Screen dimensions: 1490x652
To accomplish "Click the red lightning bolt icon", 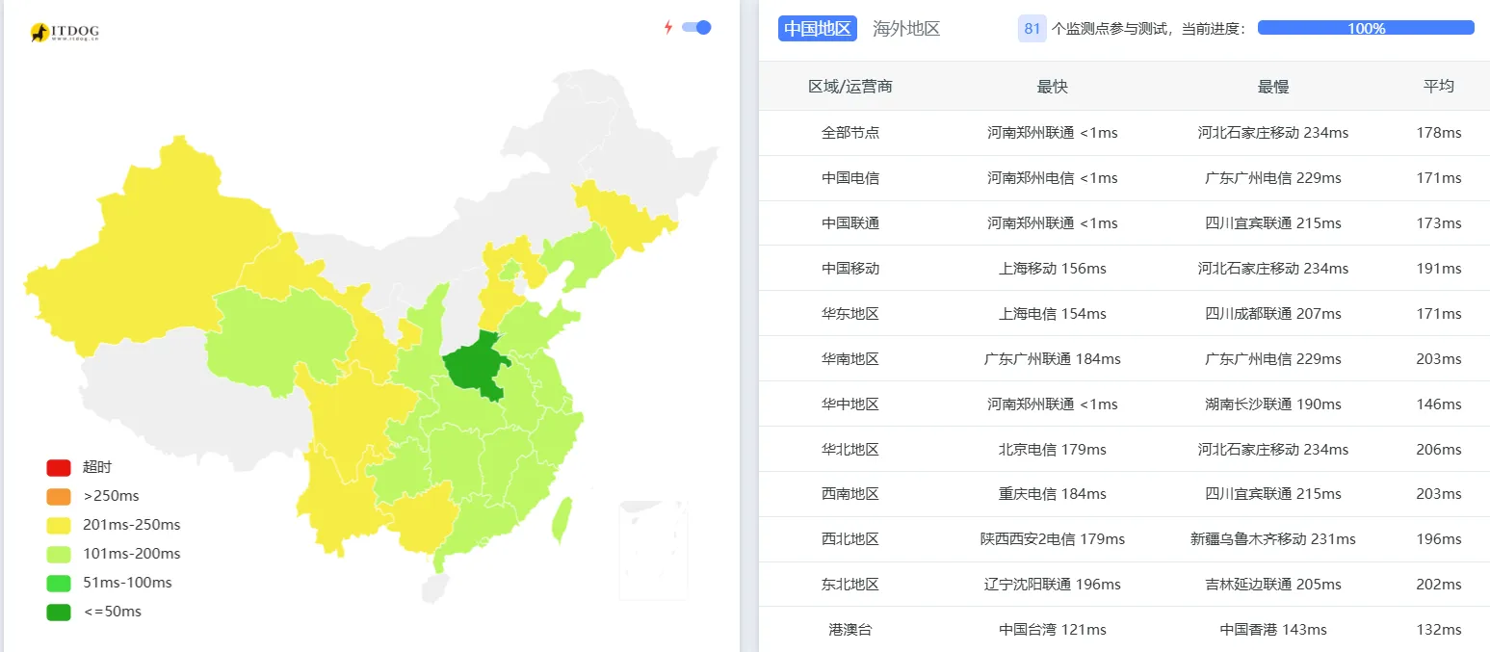I will (668, 27).
